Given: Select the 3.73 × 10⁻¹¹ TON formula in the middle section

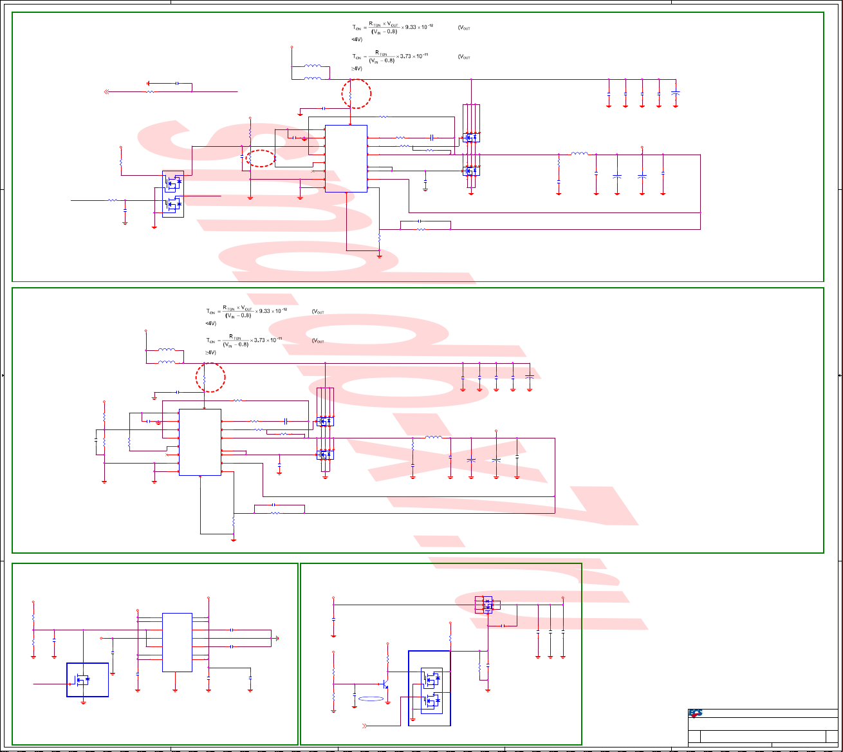Looking at the screenshot, I should pyautogui.click(x=245, y=341).
